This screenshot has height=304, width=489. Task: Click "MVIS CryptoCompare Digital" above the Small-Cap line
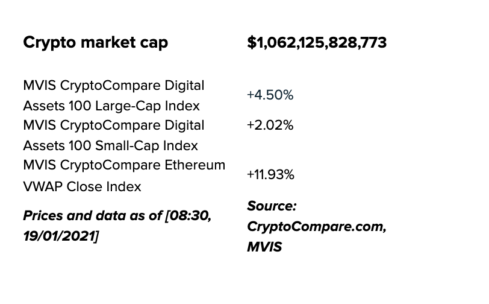pyautogui.click(x=113, y=125)
